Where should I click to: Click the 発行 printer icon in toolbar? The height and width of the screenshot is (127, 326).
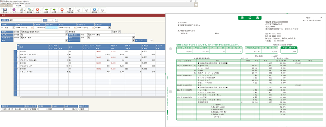(x=22, y=10)
